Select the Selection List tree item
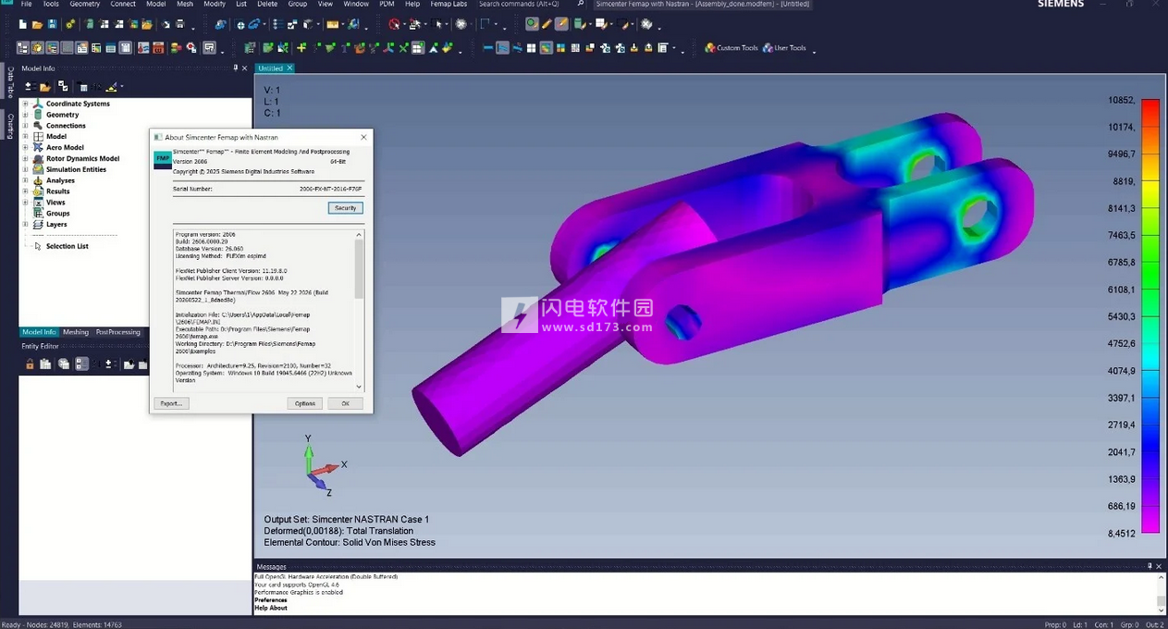Viewport: 1168px width, 629px height. point(68,246)
